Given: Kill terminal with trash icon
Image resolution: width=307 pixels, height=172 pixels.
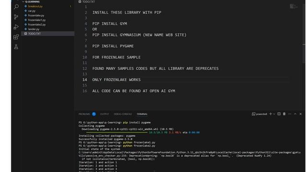Looking at the screenshot, I should [284, 114].
